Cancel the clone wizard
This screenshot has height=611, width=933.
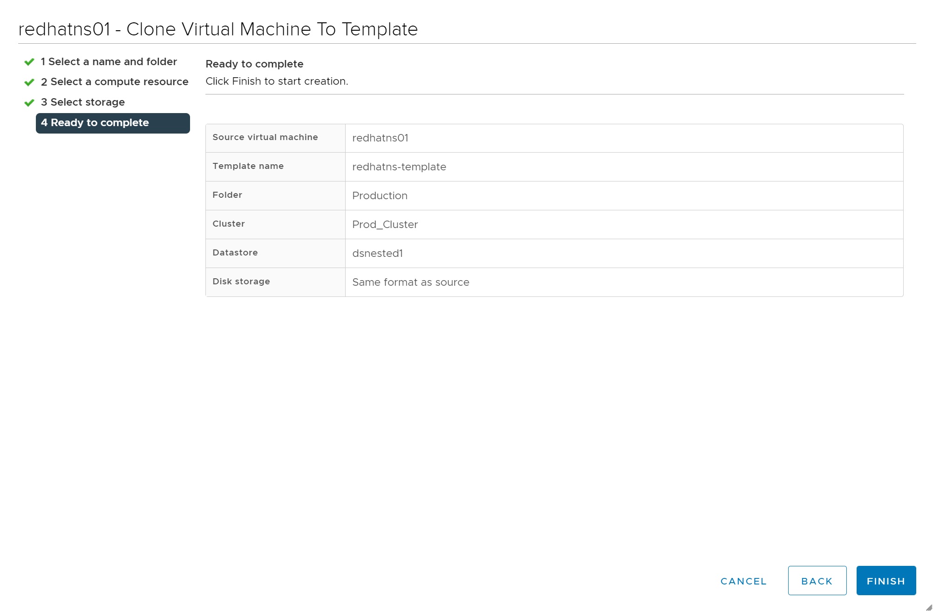pyautogui.click(x=743, y=581)
